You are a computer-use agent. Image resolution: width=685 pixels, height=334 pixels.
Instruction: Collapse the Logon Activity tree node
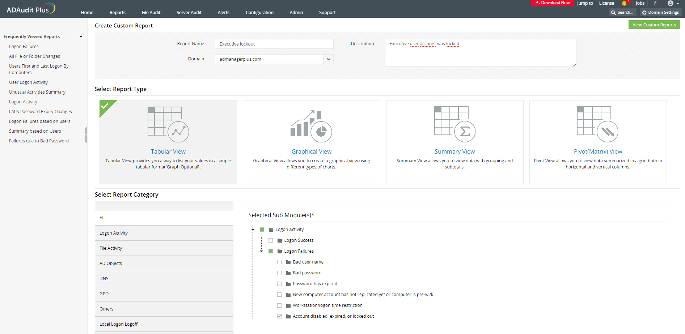coord(253,230)
